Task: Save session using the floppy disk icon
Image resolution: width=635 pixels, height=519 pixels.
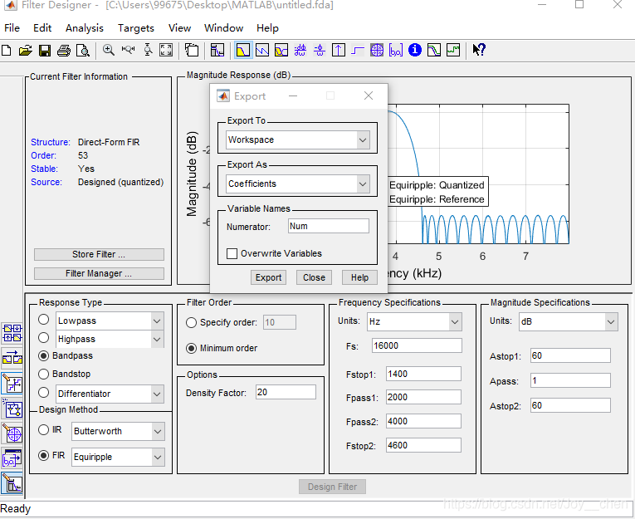Action: point(45,51)
